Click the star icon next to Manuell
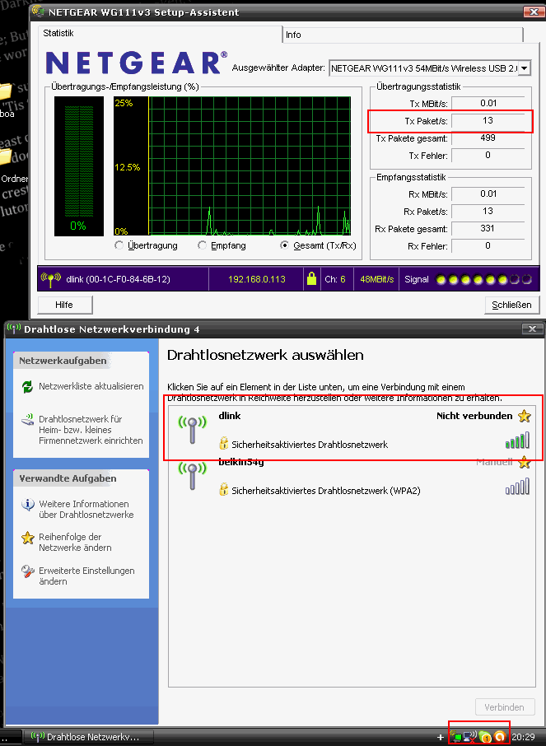The width and height of the screenshot is (546, 746). tap(524, 462)
